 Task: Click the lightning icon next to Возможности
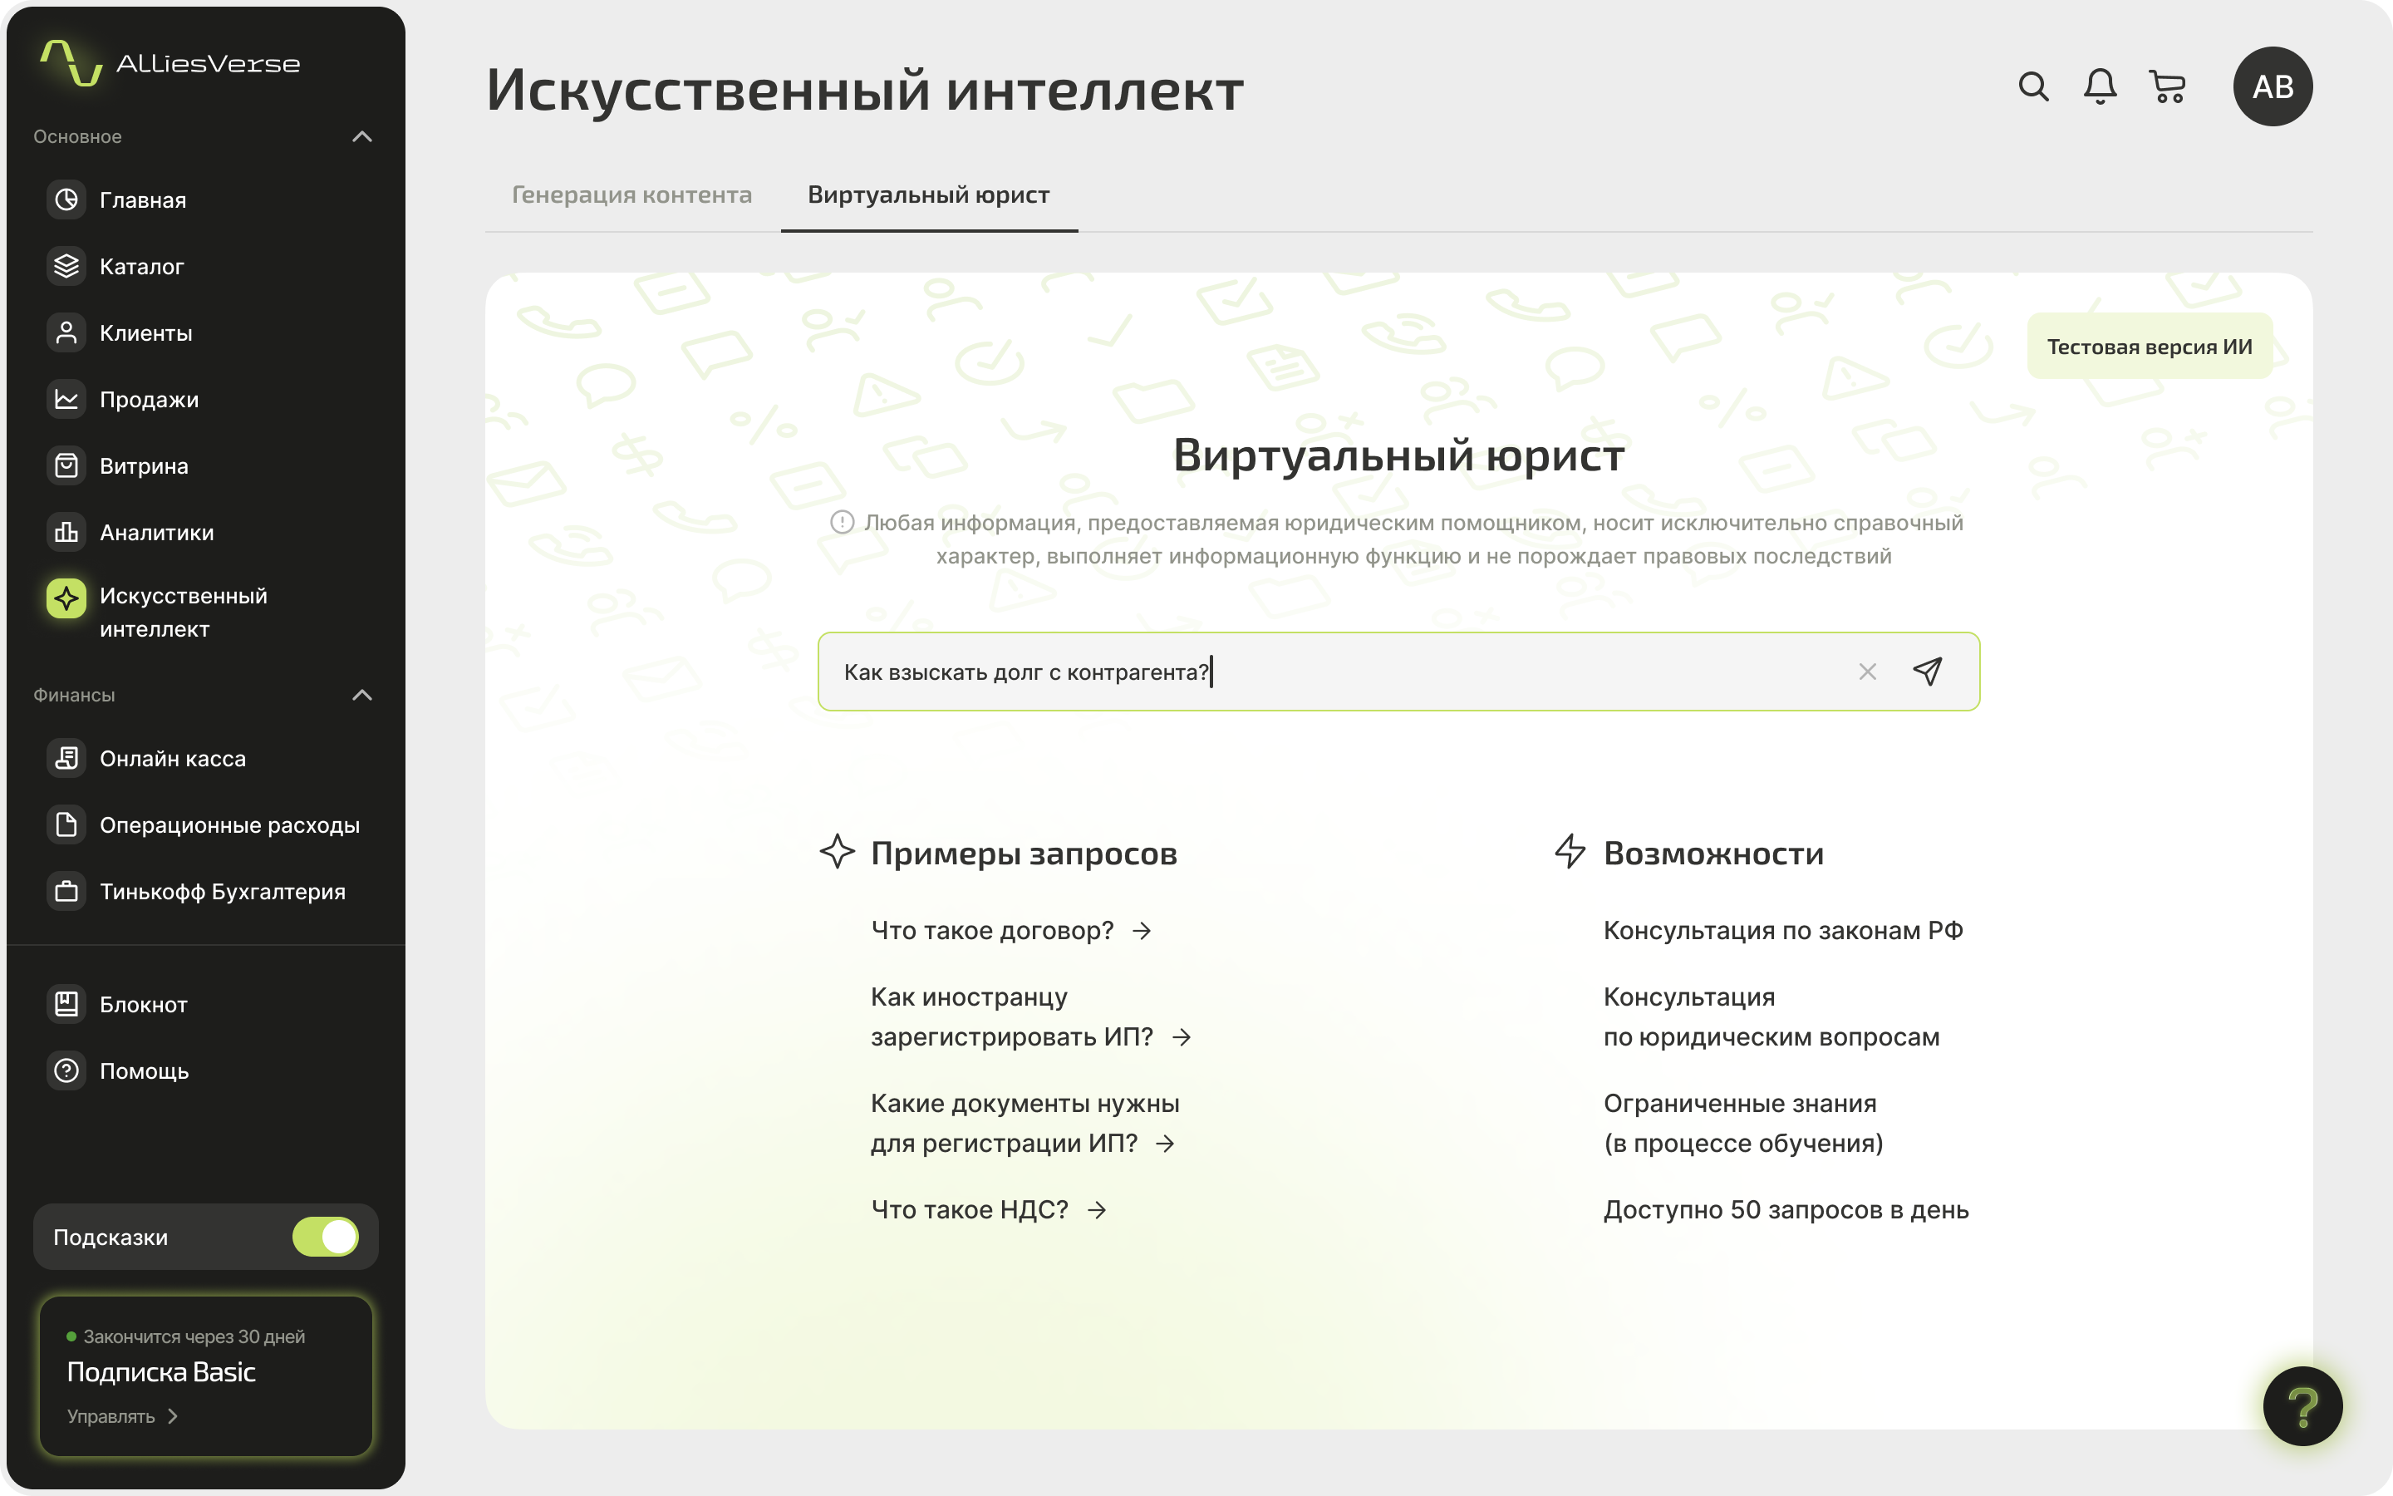[1570, 851]
